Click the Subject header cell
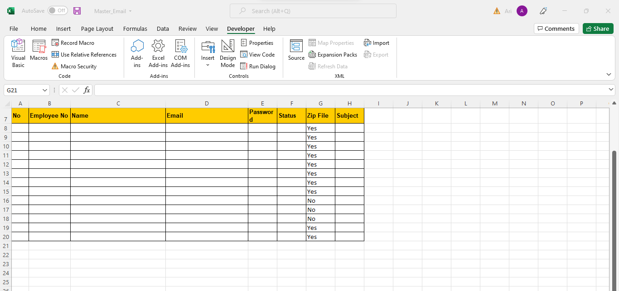This screenshot has width=619, height=291. [x=349, y=115]
